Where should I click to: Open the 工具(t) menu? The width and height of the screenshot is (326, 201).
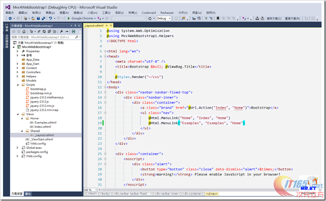[x=106, y=13]
